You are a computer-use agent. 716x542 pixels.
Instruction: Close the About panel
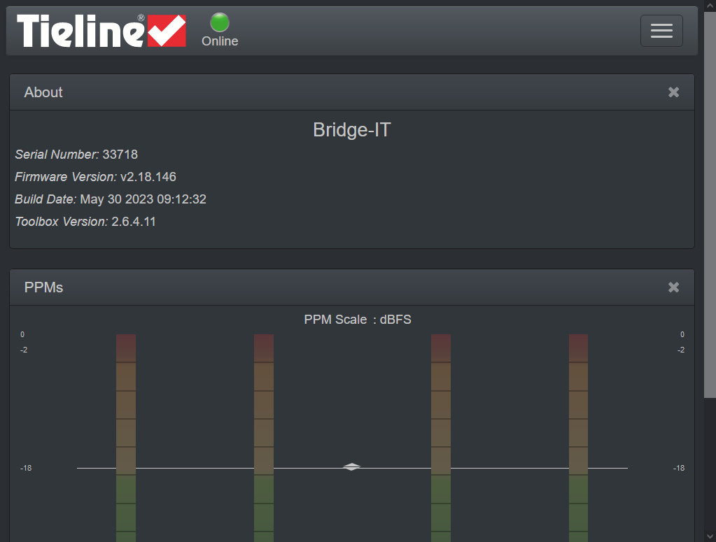pyautogui.click(x=673, y=92)
